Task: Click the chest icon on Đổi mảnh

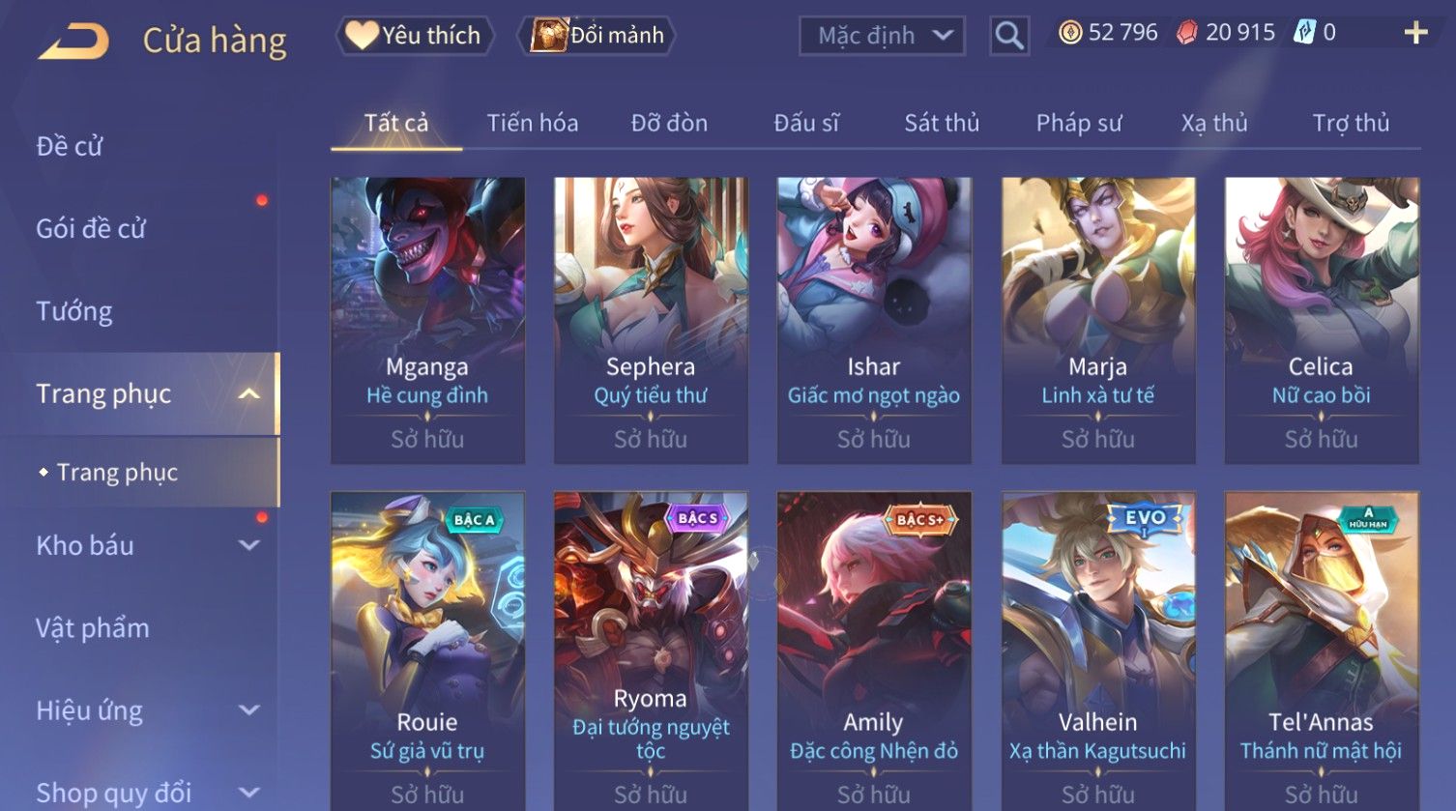Action: [548, 36]
